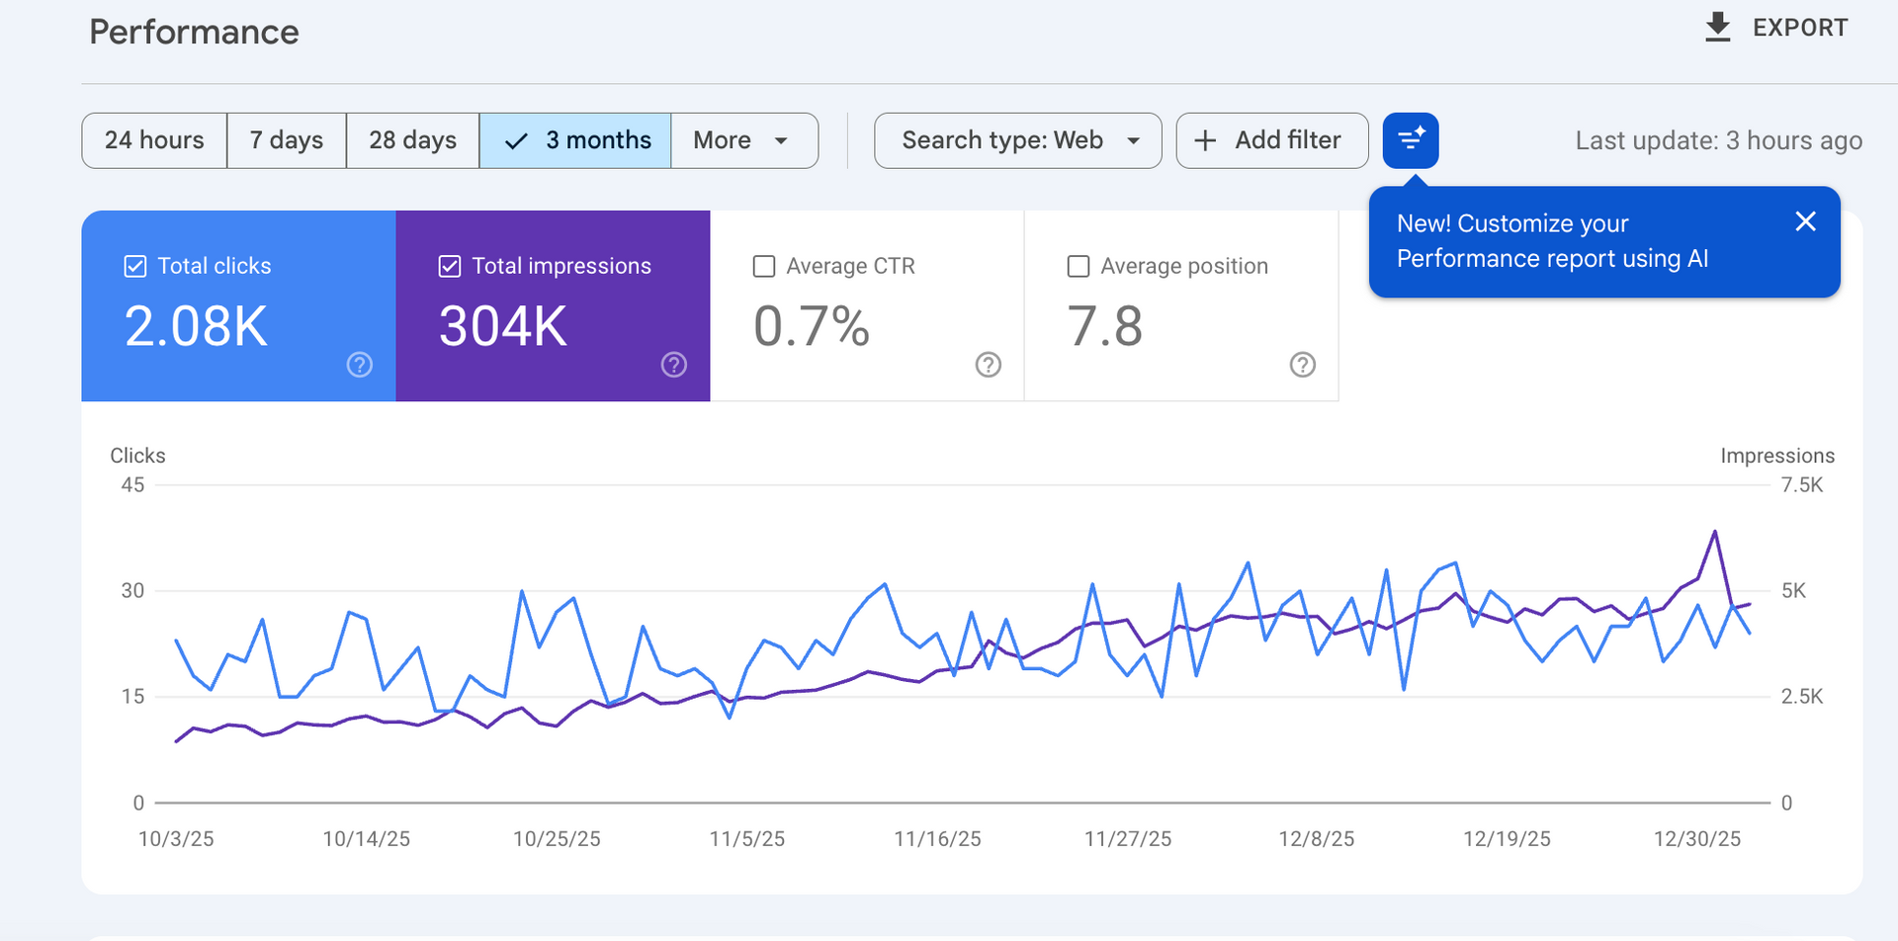1898x941 pixels.
Task: Close the Customize Performance report tooltip
Action: tap(1805, 221)
